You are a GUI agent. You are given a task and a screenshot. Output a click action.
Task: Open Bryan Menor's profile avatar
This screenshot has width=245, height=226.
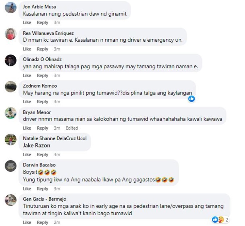pos(11,113)
